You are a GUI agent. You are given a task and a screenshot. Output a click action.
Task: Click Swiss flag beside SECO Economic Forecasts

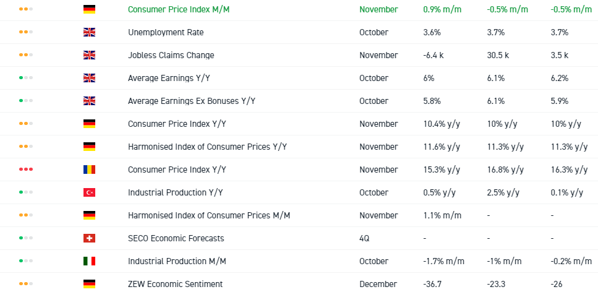[89, 238]
